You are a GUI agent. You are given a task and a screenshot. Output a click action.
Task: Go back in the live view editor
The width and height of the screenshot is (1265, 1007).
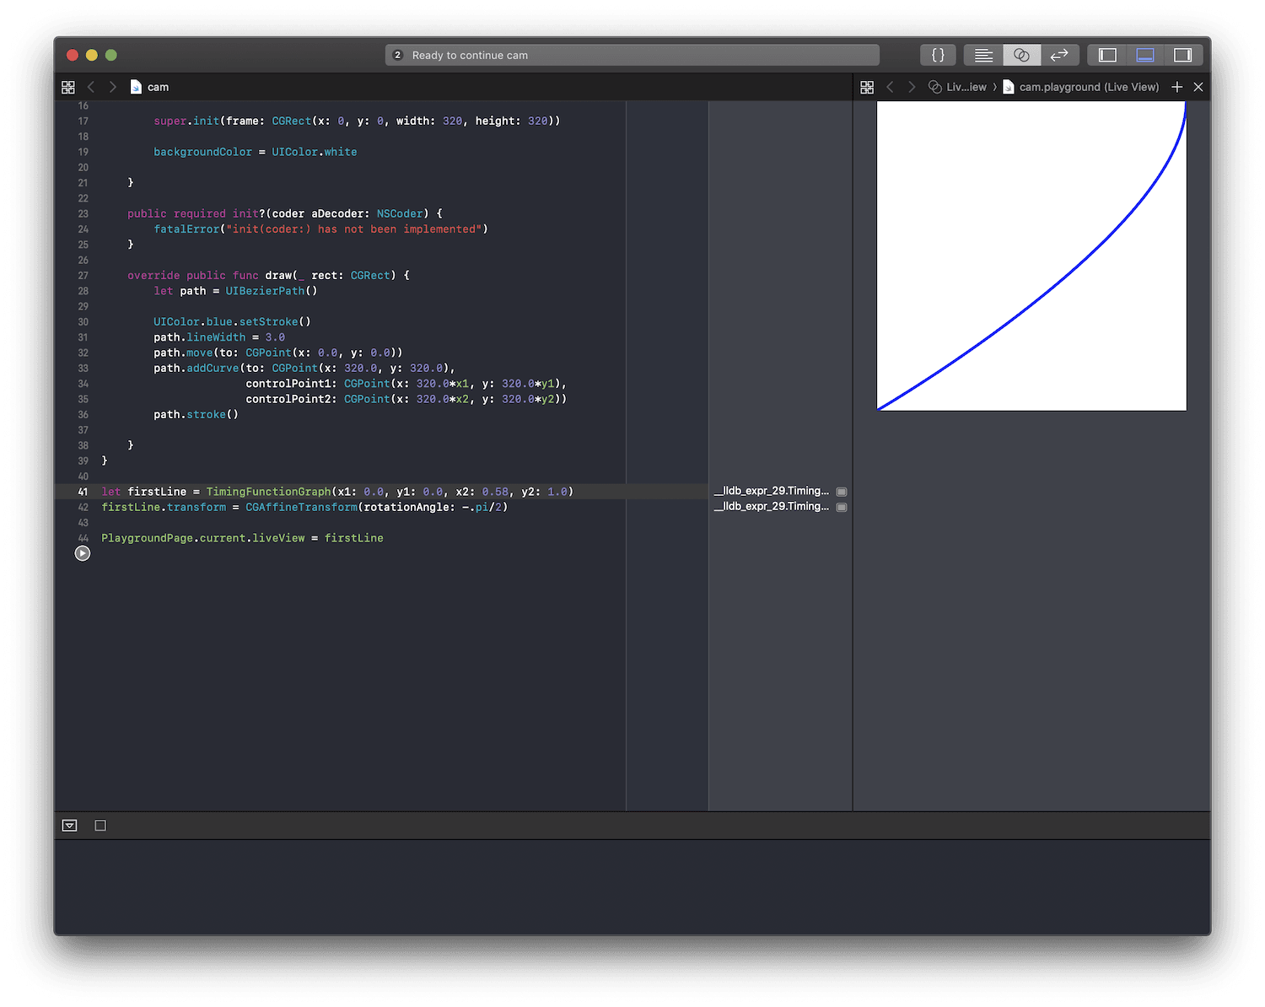click(x=890, y=87)
